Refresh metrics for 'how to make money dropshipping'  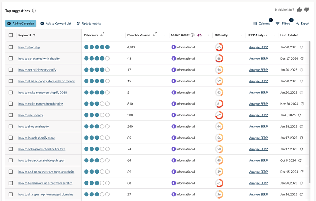pos(302,104)
